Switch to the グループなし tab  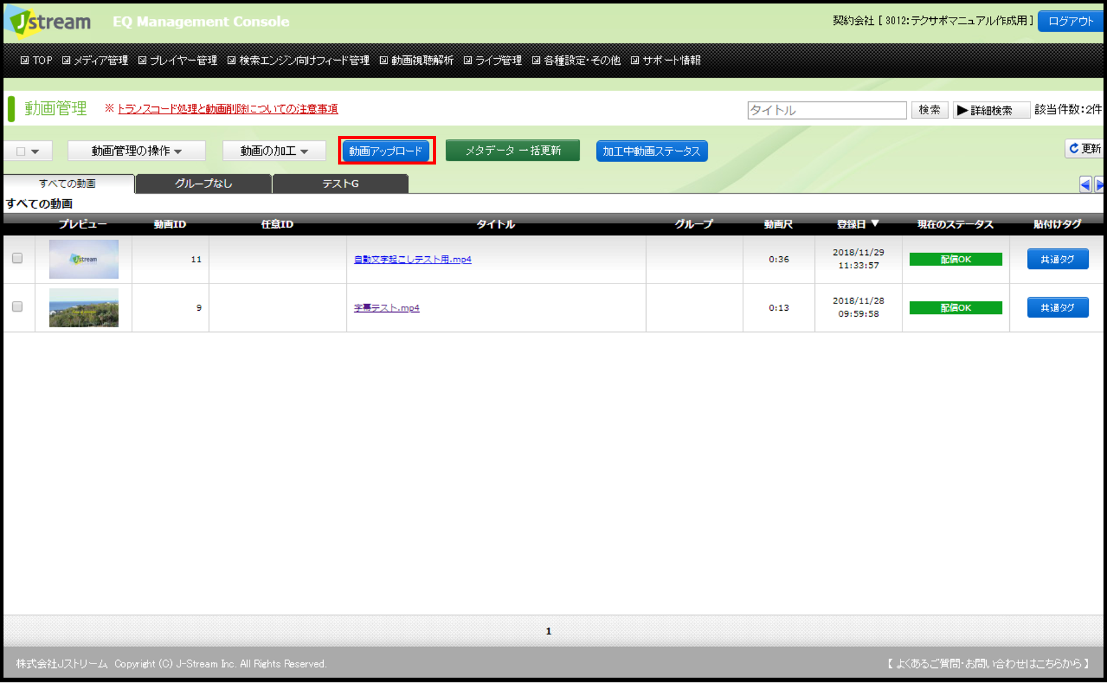[x=203, y=183]
